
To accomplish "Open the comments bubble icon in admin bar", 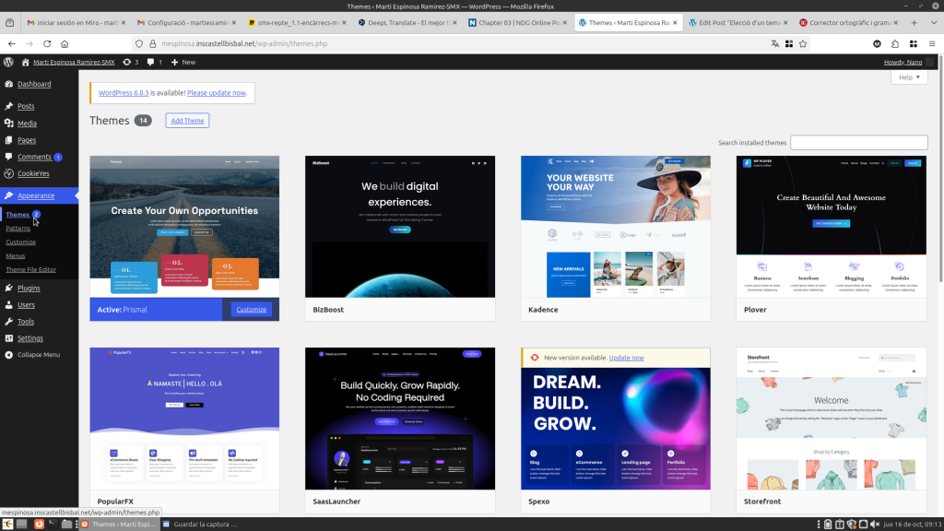I will [x=150, y=62].
